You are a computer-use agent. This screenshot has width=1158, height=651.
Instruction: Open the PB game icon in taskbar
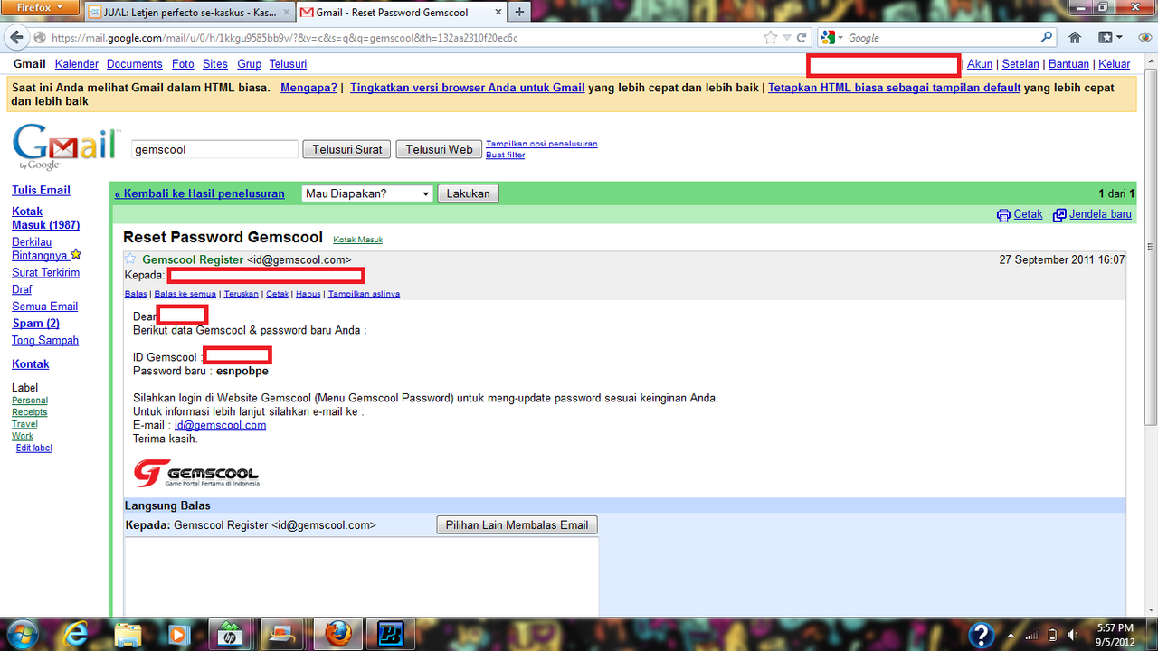pyautogui.click(x=390, y=633)
